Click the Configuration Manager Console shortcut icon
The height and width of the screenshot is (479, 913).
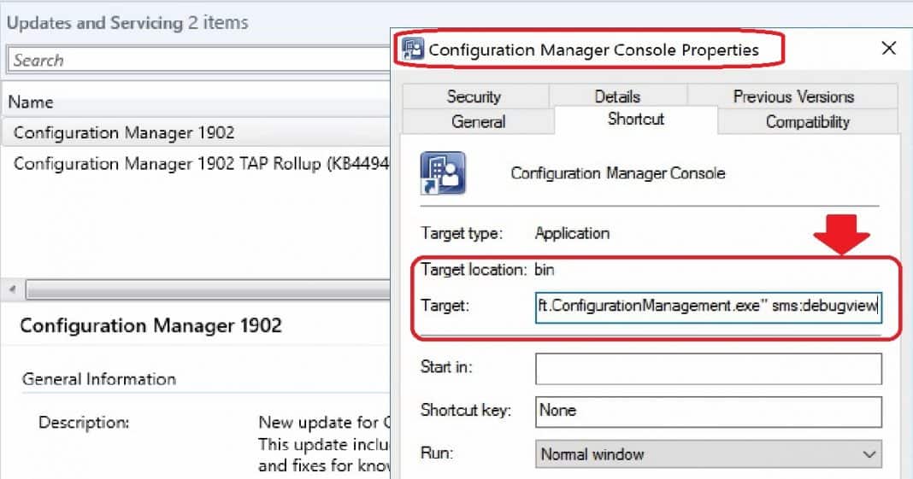point(443,172)
